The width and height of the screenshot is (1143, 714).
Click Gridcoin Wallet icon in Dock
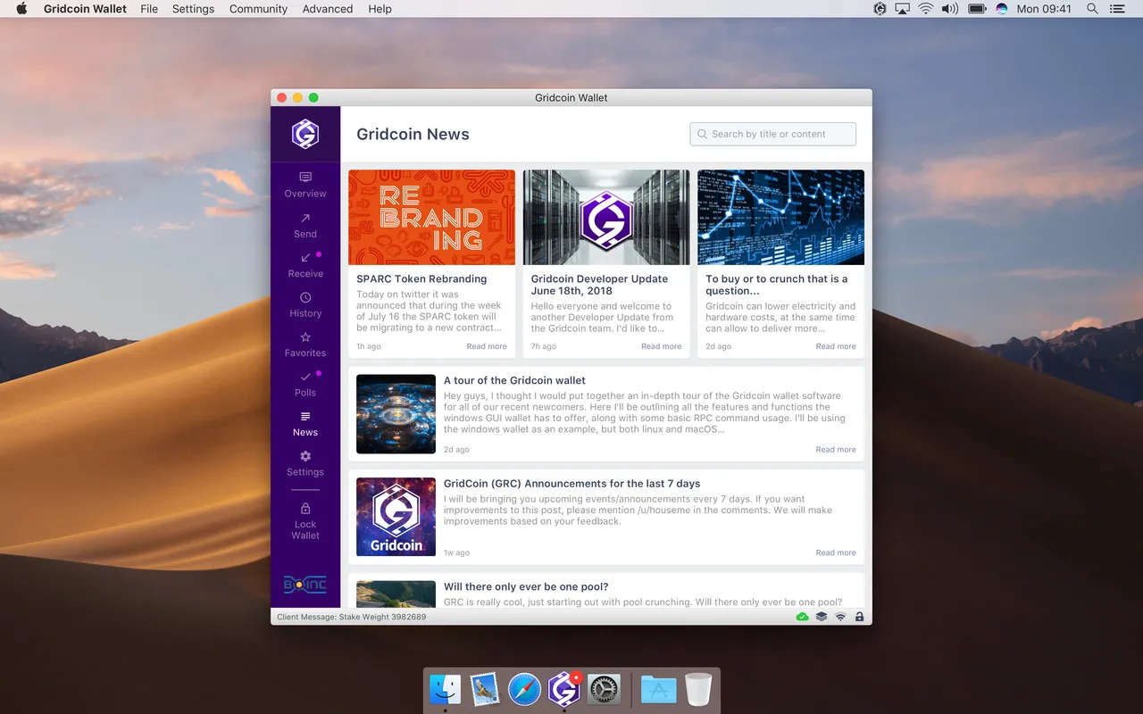point(564,689)
